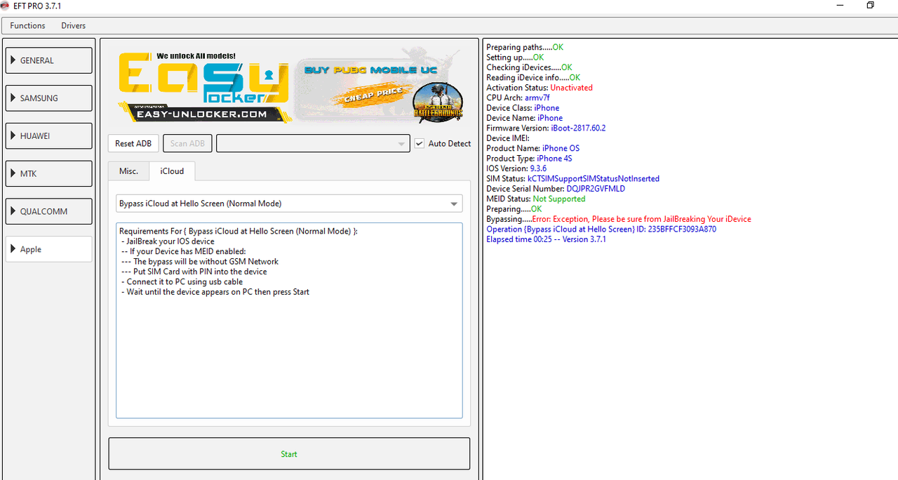The image size is (898, 480).
Task: Click the IOS Version: 9.3.6 line
Action: [x=516, y=168]
